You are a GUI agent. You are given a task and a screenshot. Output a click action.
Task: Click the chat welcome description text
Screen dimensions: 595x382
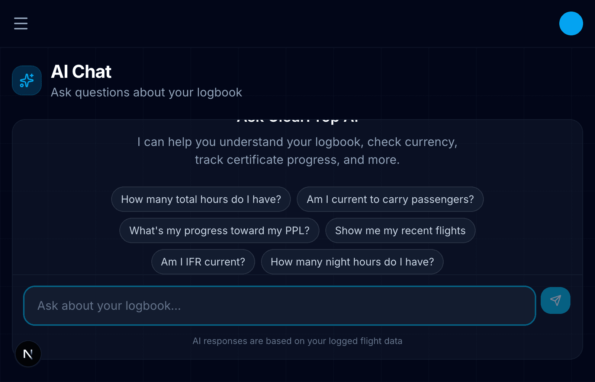[297, 150]
